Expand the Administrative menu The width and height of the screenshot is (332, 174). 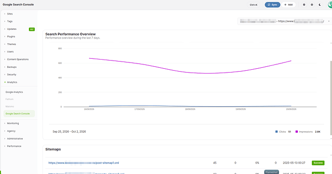[x=15, y=139]
